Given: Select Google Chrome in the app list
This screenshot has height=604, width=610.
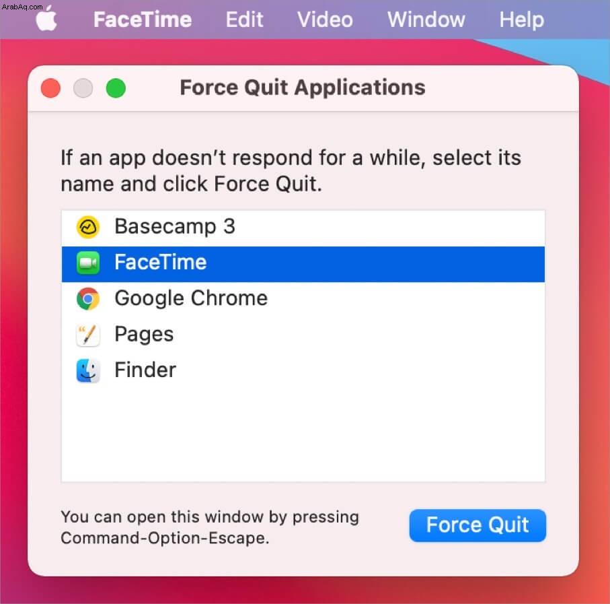Looking at the screenshot, I should pos(303,300).
